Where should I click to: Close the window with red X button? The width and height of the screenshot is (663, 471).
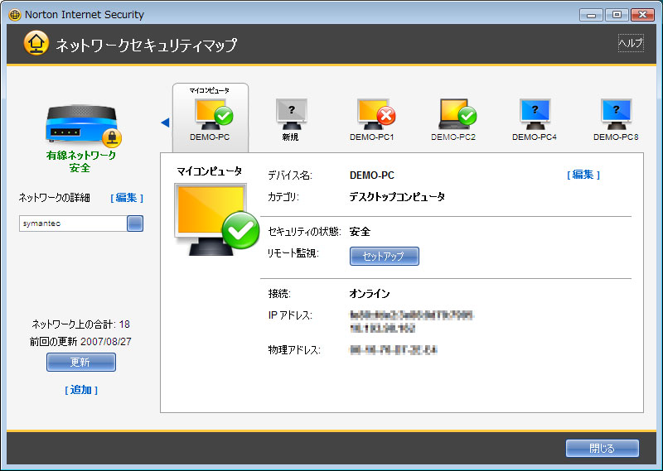click(x=642, y=15)
